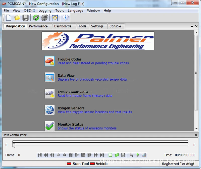Click the Palmer Performance Engineering banner
The width and height of the screenshot is (201, 169).
coord(98,41)
